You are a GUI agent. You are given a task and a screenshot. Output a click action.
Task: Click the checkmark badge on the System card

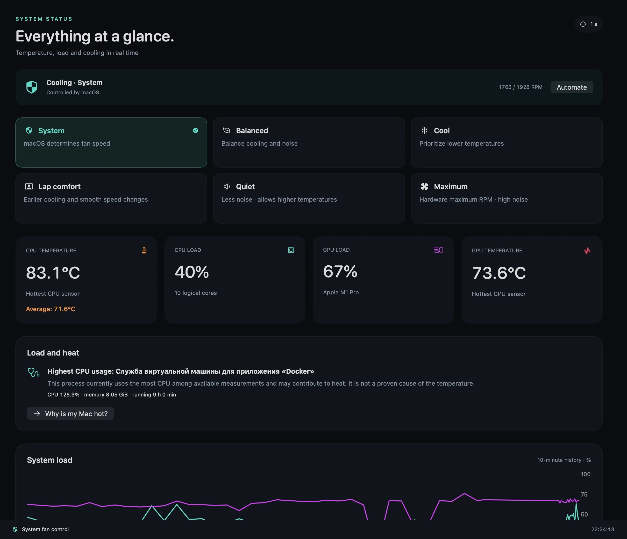click(x=195, y=130)
